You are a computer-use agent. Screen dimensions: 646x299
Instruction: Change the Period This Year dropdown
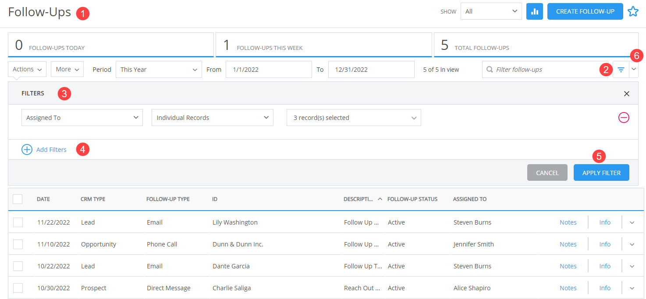pos(159,70)
